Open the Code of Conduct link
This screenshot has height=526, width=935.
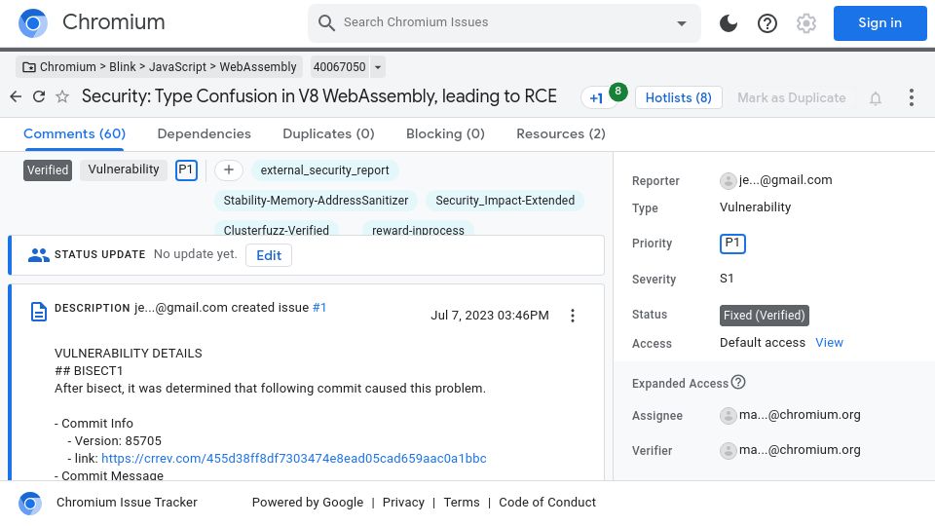(x=546, y=503)
